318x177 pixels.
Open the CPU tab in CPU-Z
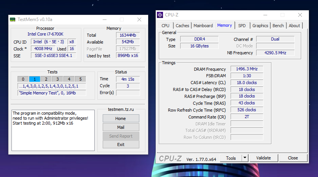pos(165,26)
